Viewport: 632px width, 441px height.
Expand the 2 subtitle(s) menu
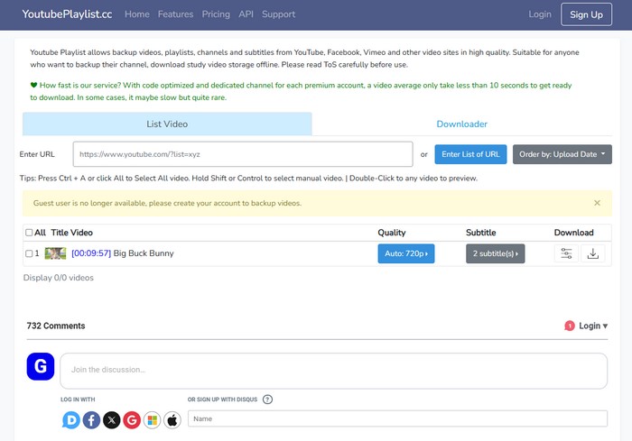[496, 253]
